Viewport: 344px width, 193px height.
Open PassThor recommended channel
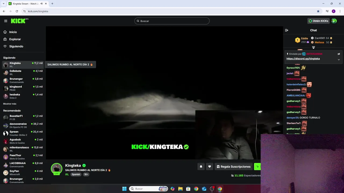click(23, 157)
